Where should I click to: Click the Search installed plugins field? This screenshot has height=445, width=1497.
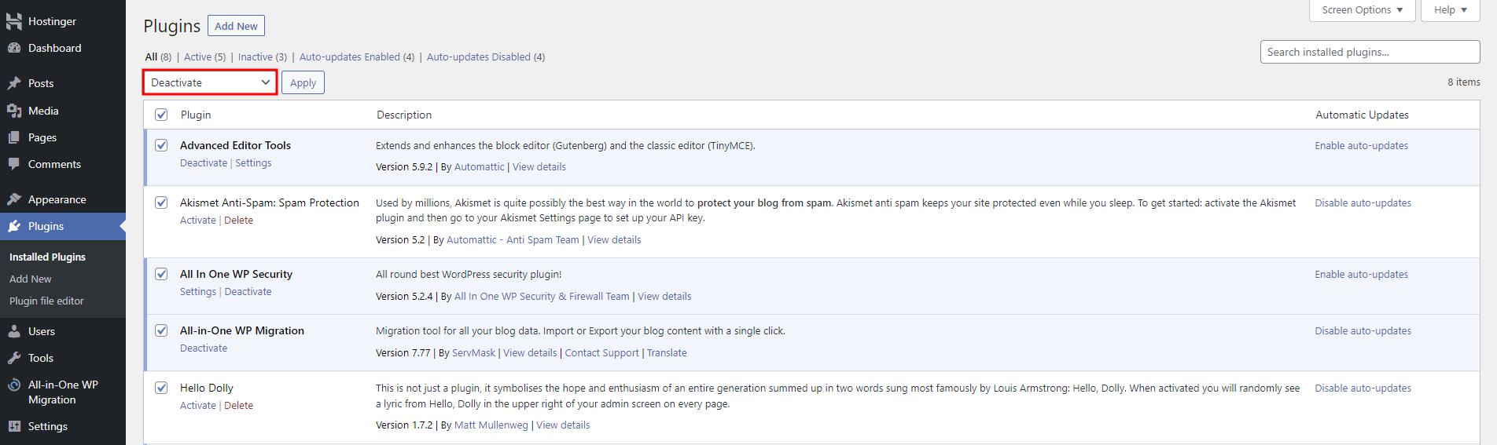(1369, 52)
